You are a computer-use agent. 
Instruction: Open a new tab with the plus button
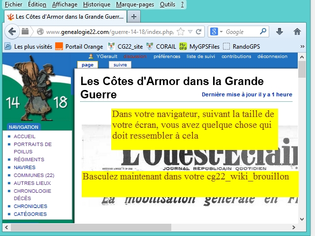[x=134, y=17]
